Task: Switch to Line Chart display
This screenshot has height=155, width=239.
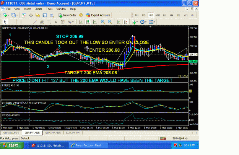Action: coord(95,22)
